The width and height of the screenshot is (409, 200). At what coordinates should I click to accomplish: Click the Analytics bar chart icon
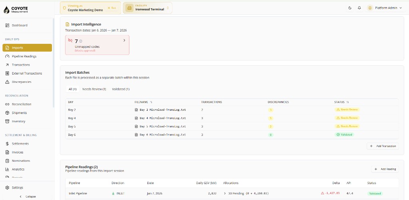pos(7,169)
